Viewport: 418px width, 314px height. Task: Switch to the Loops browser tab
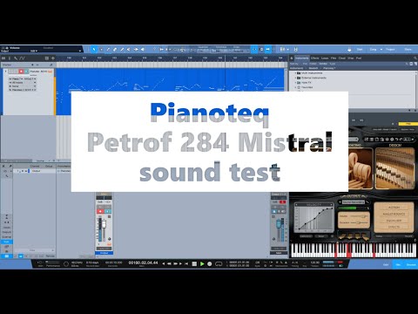click(325, 58)
